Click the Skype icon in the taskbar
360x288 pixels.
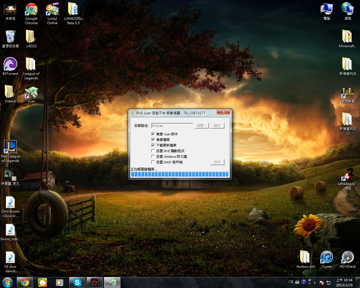[x=77, y=282]
